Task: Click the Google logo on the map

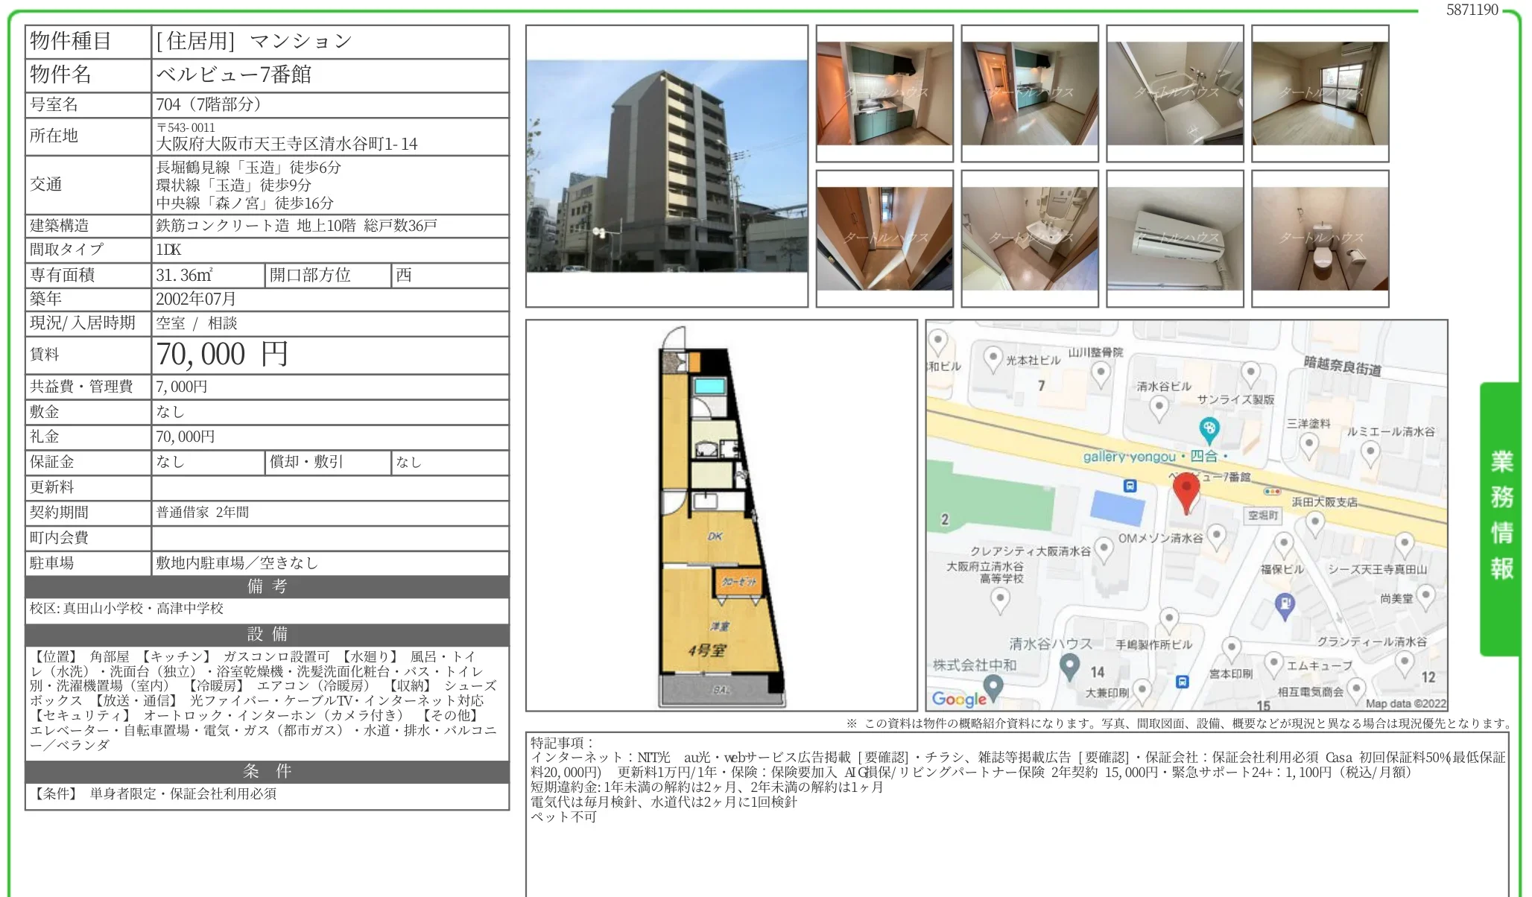Action: click(x=958, y=698)
